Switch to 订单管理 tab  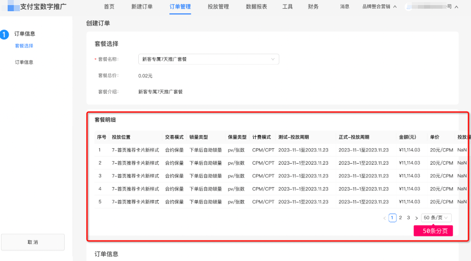(180, 7)
